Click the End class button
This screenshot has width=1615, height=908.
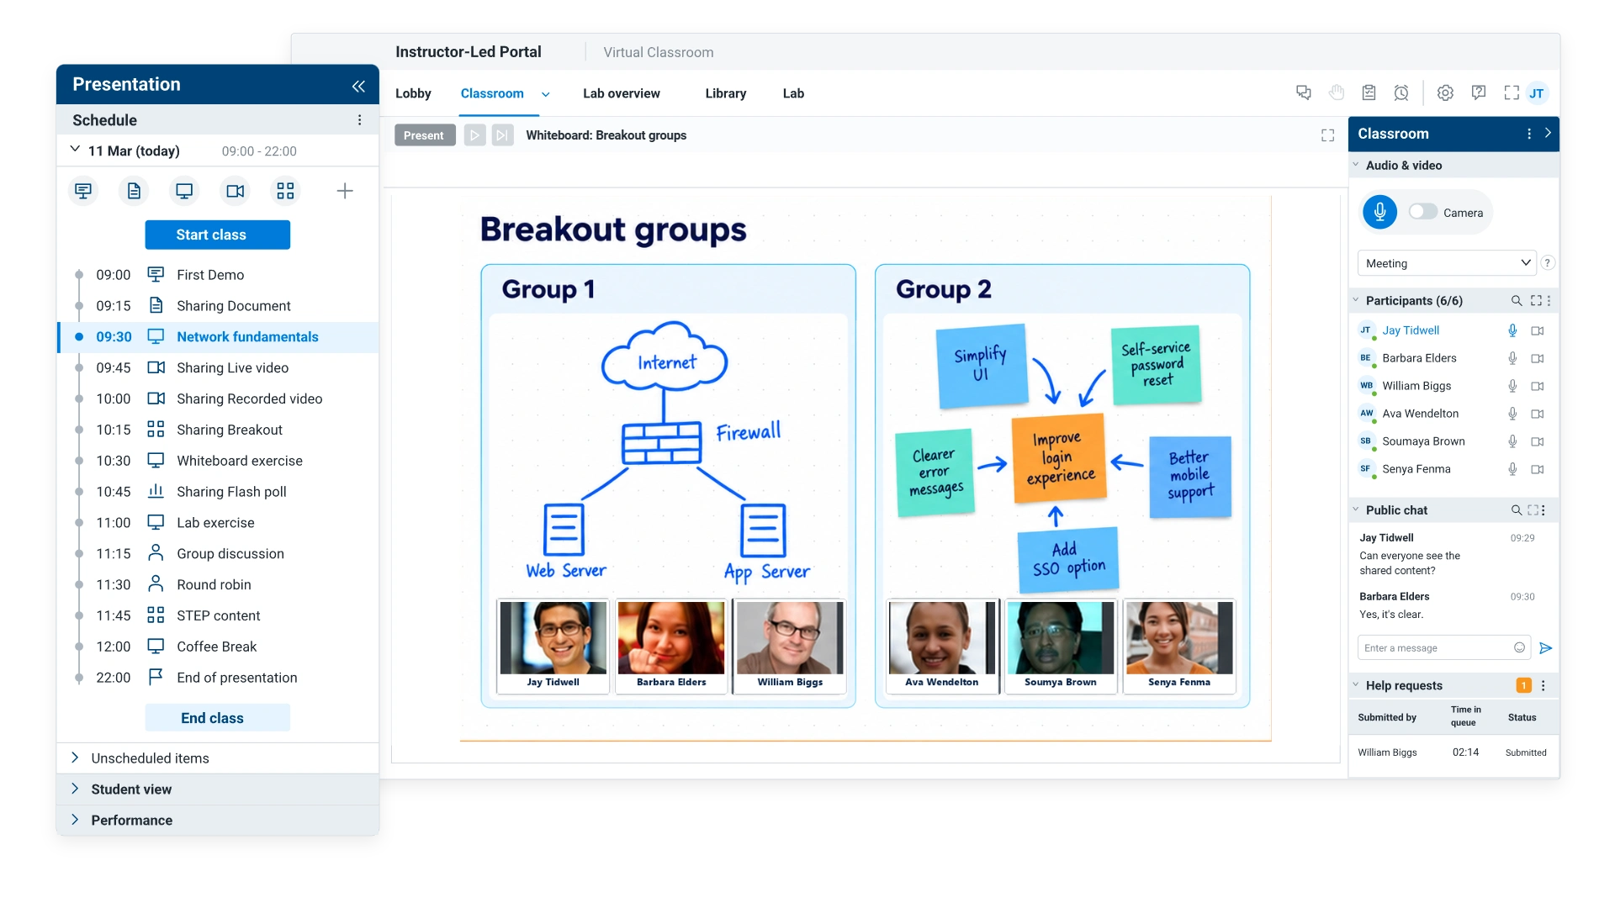click(218, 718)
